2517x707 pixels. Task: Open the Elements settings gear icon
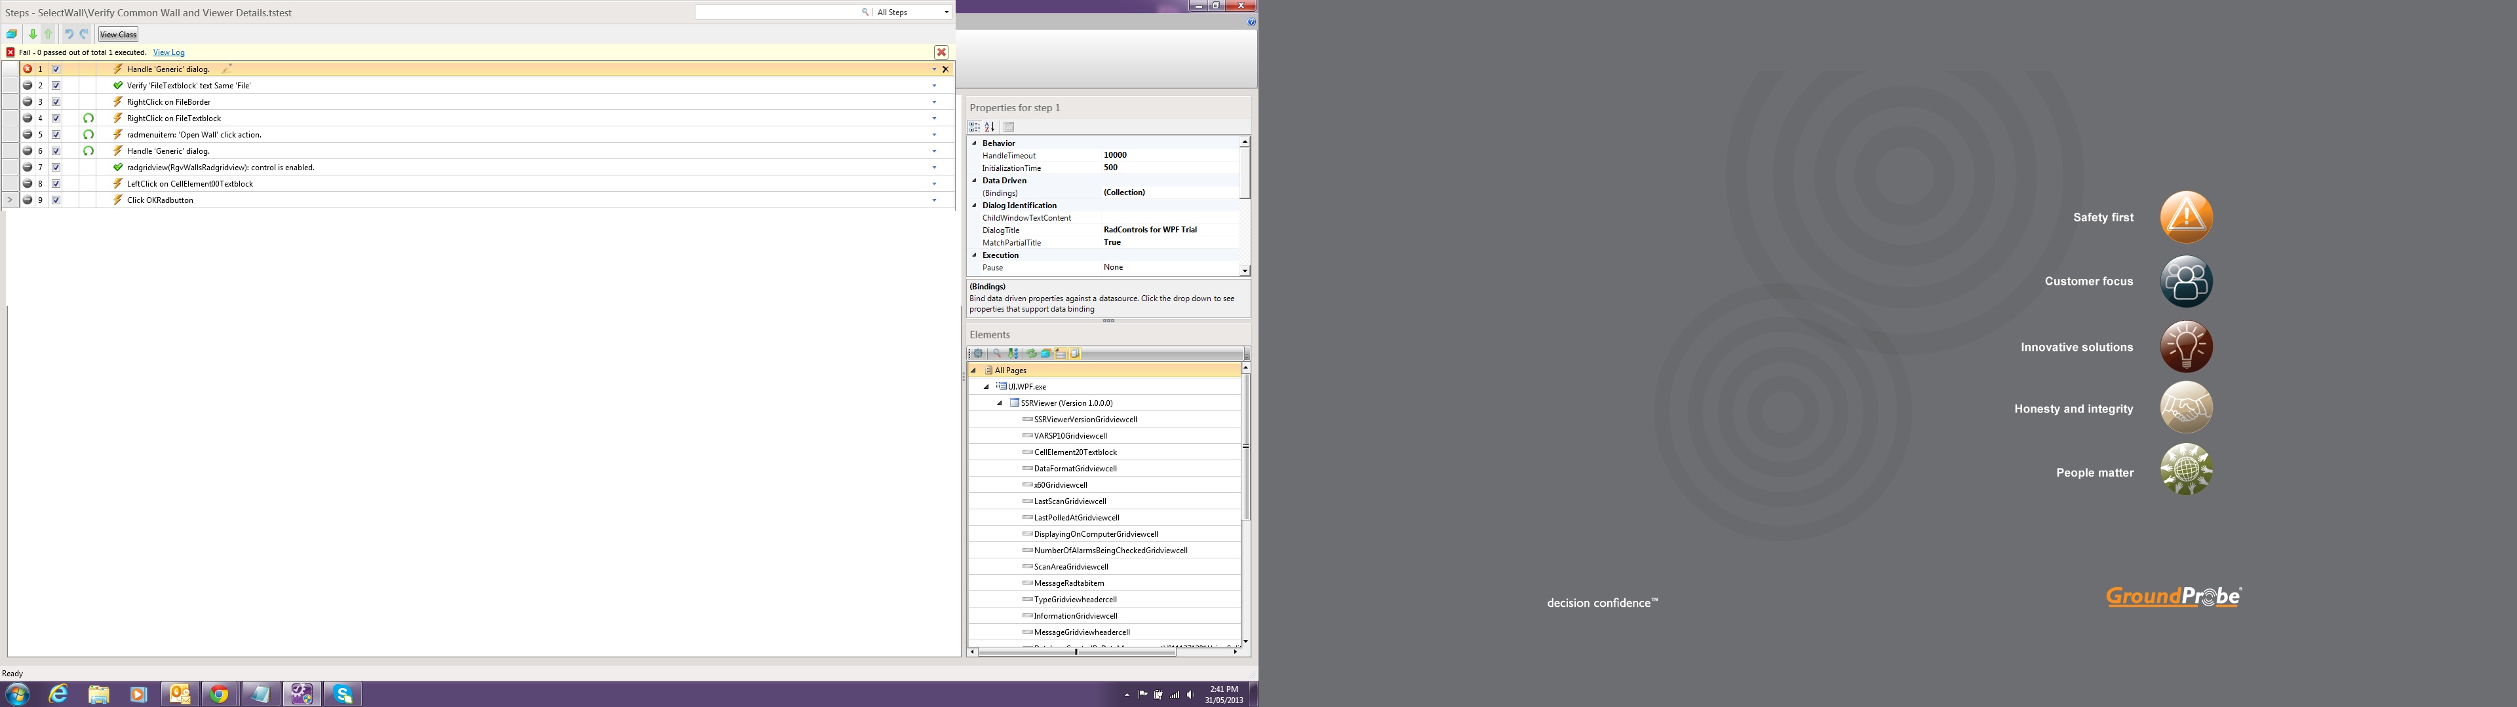977,353
